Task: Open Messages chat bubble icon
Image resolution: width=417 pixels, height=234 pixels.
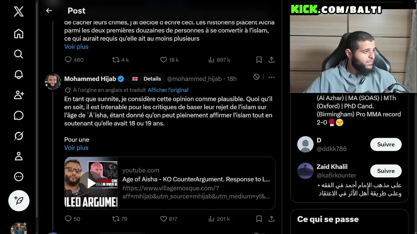Action: (19, 115)
